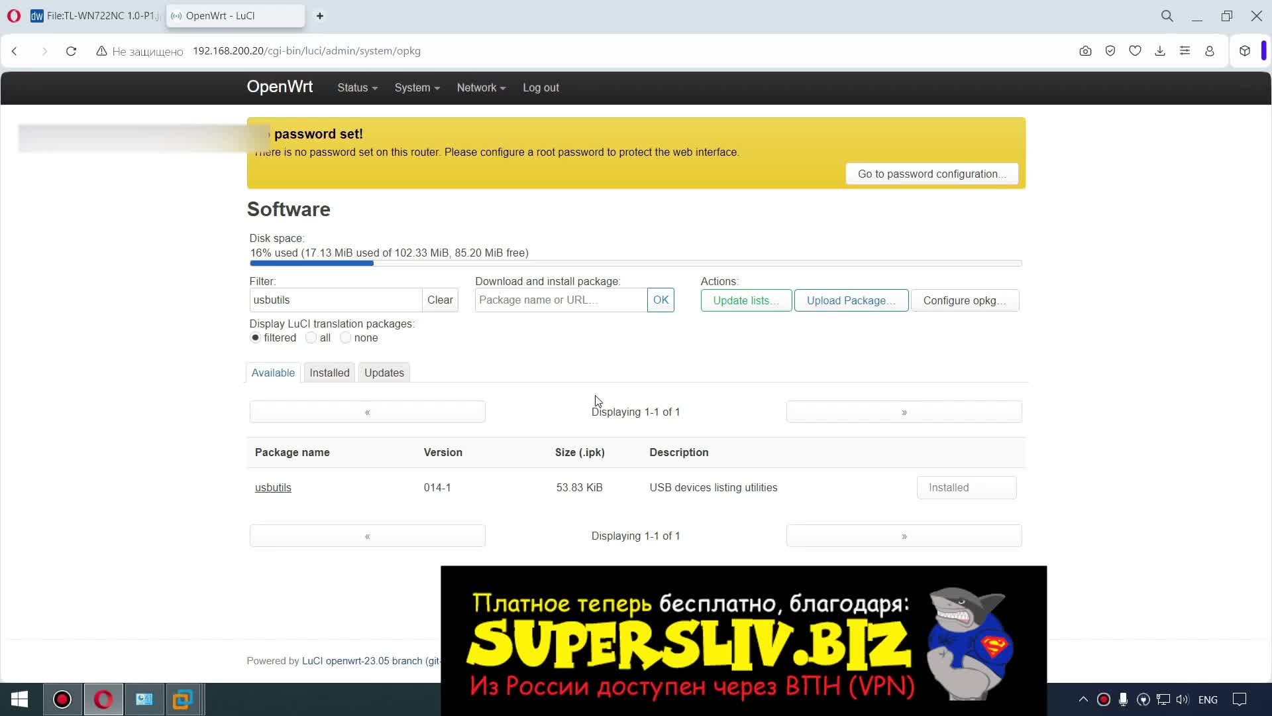Switch to the Updates tab
1272x716 pixels.
click(384, 373)
